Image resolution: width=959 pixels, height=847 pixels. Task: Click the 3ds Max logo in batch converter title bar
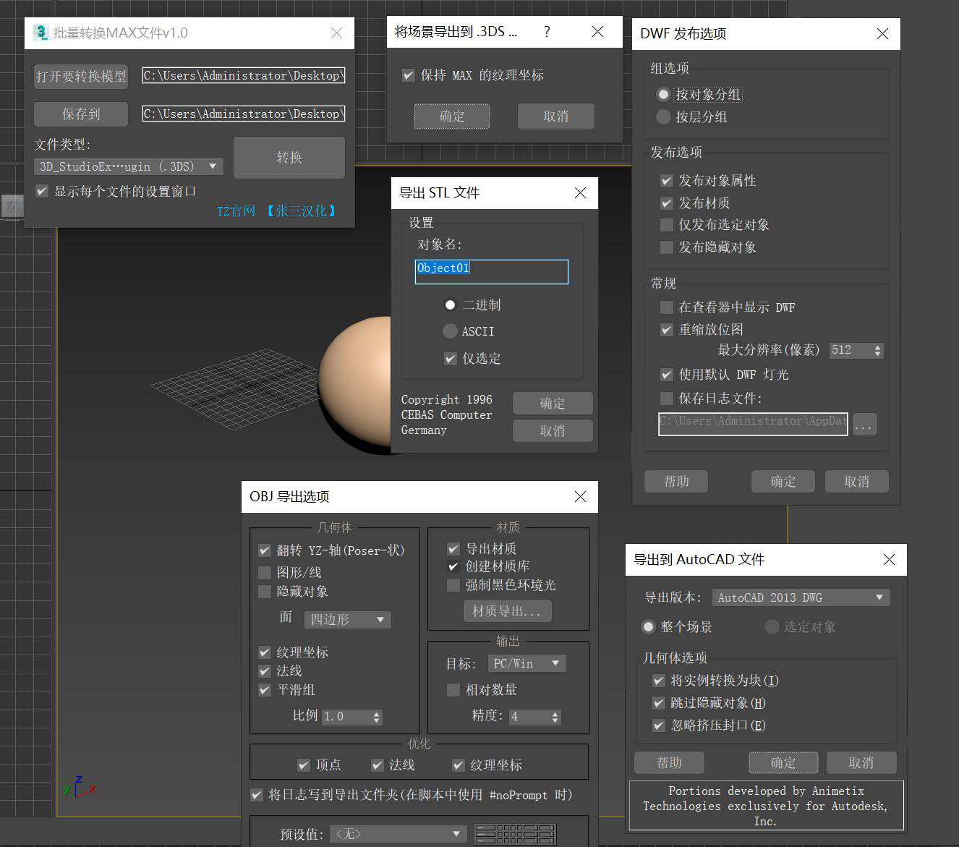click(x=41, y=33)
